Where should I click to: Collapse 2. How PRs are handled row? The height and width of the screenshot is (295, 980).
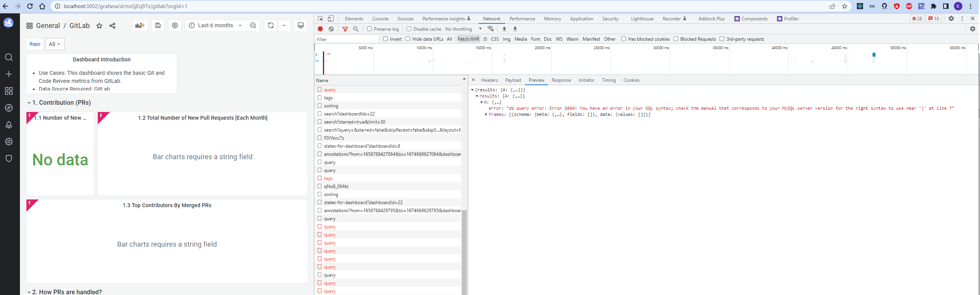pos(64,292)
